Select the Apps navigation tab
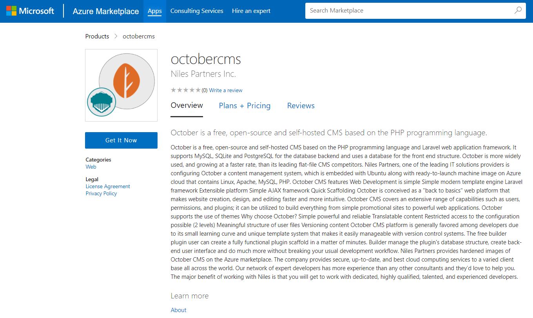The height and width of the screenshot is (318, 533). click(x=155, y=11)
